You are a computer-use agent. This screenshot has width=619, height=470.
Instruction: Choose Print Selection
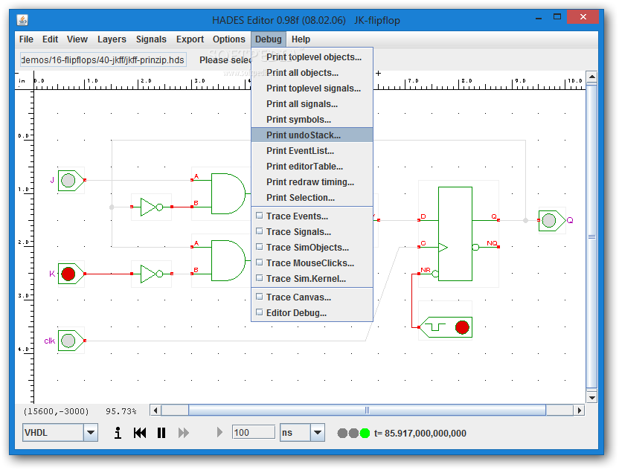(312, 198)
